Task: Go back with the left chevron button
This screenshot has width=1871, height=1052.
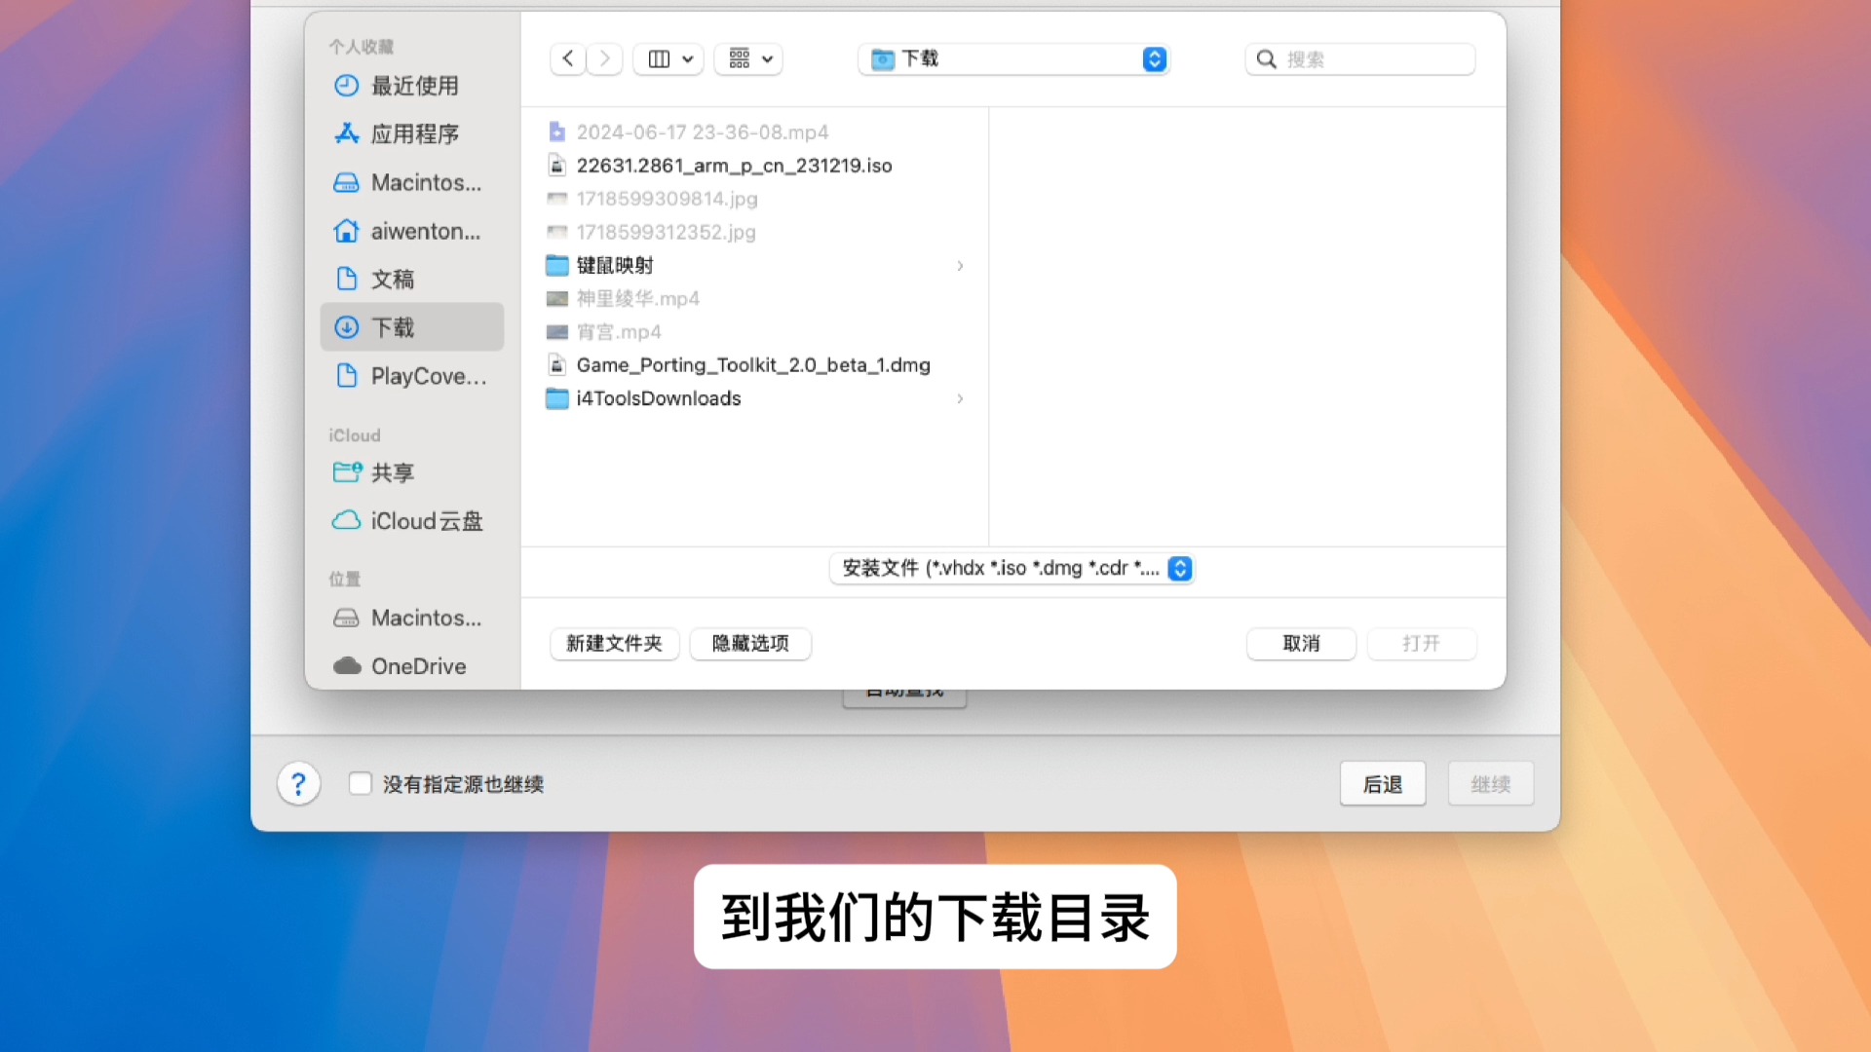Action: click(x=568, y=58)
